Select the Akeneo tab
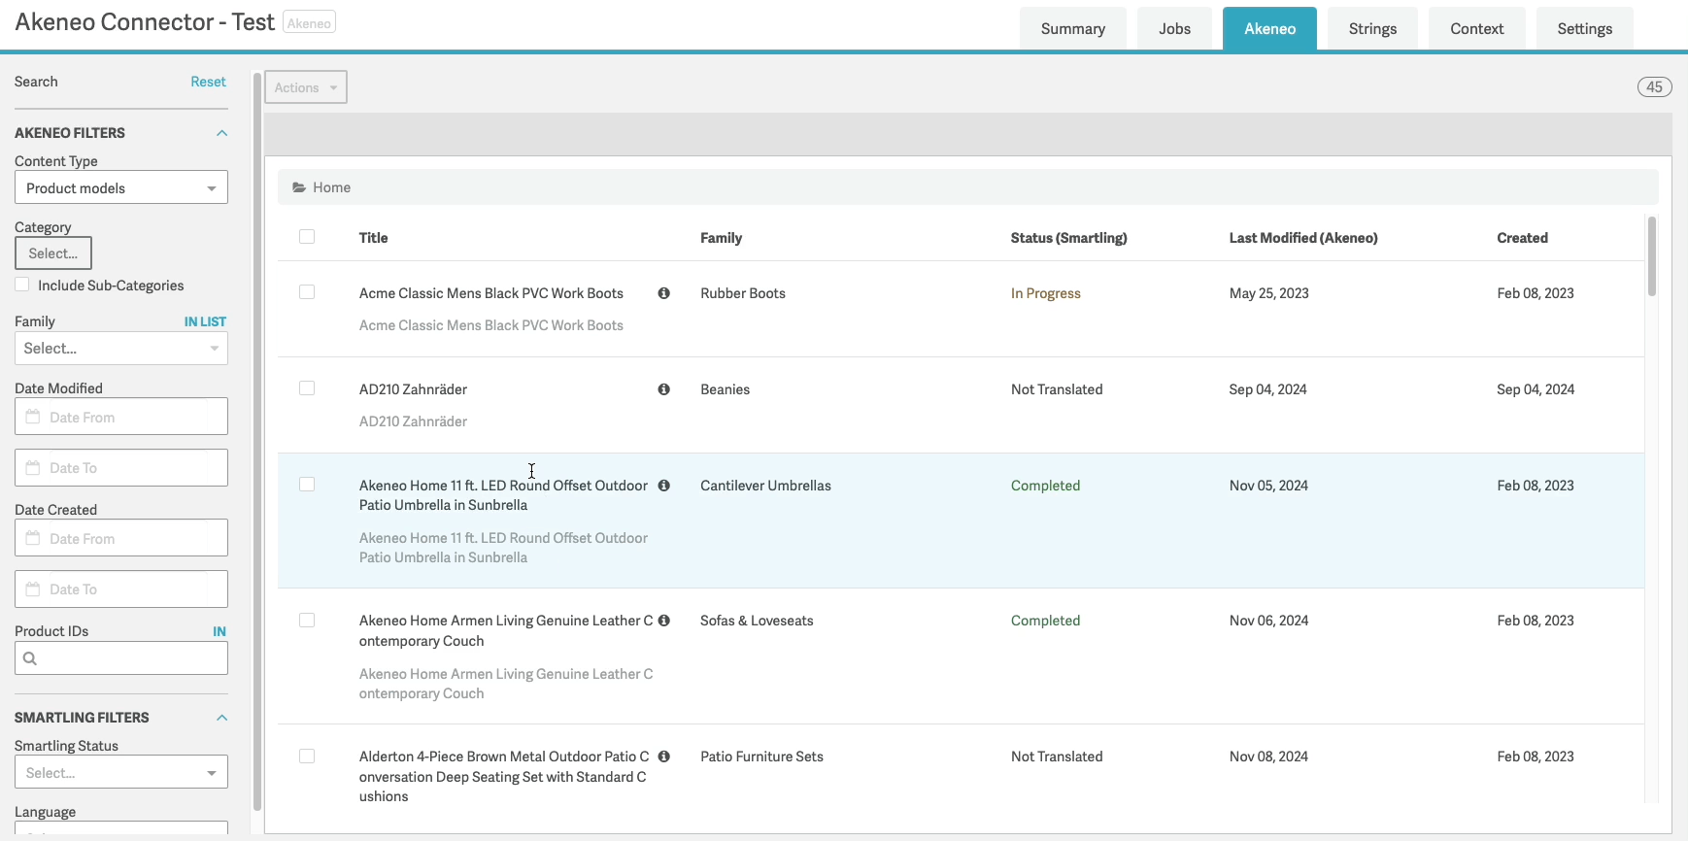The image size is (1688, 841). tap(1269, 29)
